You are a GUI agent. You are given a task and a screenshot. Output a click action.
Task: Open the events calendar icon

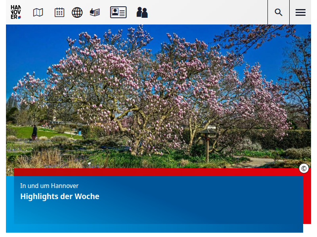pos(59,12)
